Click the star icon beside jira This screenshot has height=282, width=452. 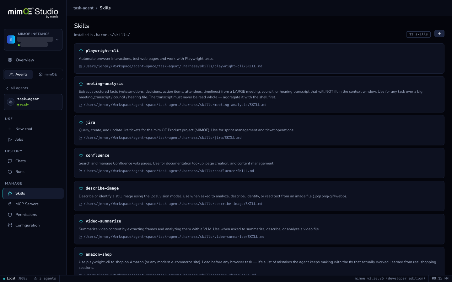(81, 123)
